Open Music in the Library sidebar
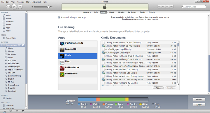The height and width of the screenshot is (113, 210). click(7, 16)
